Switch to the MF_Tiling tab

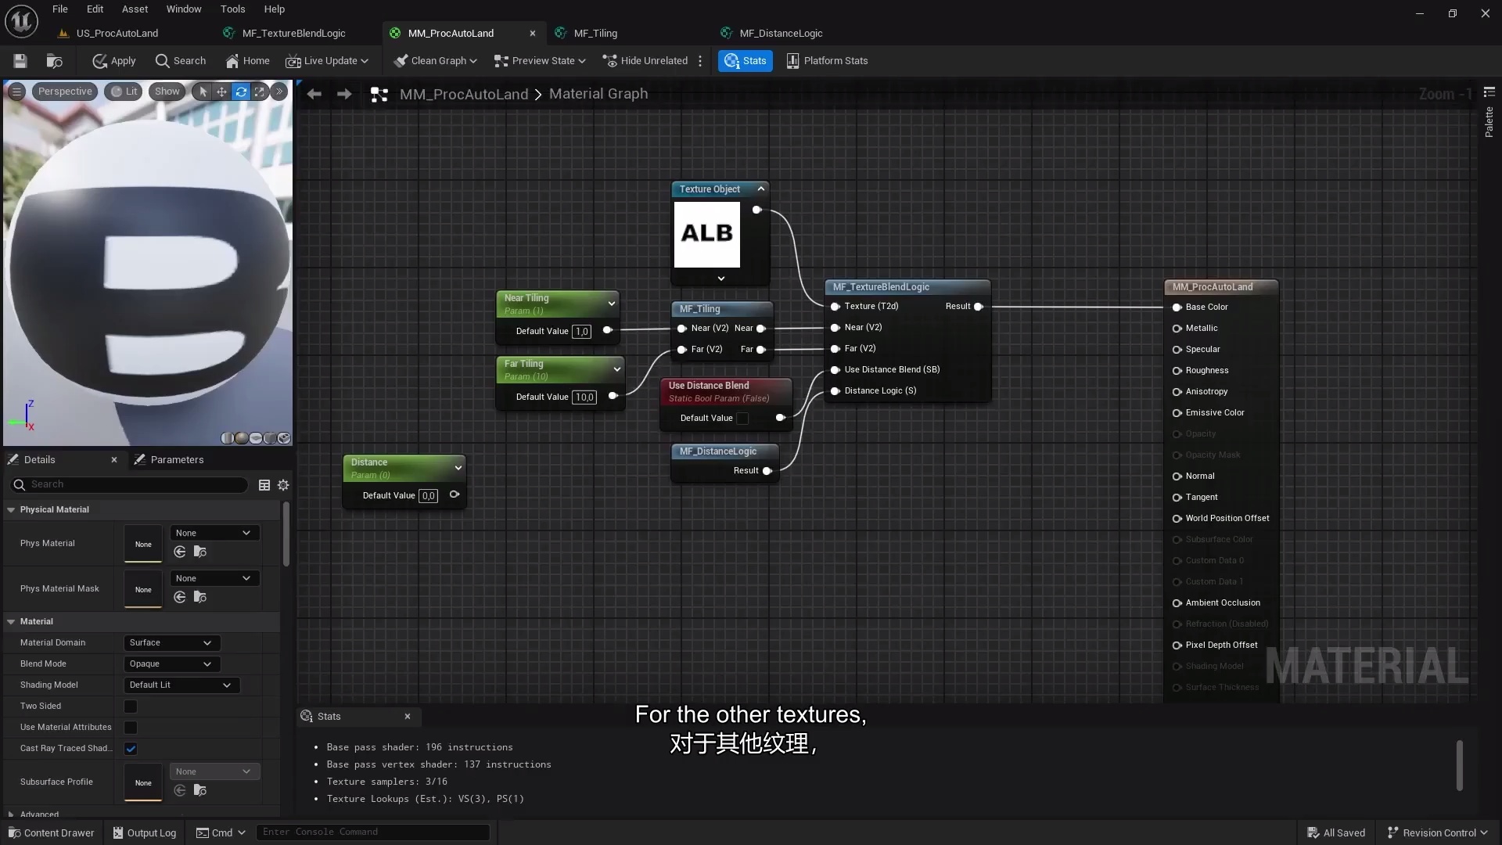tap(596, 33)
